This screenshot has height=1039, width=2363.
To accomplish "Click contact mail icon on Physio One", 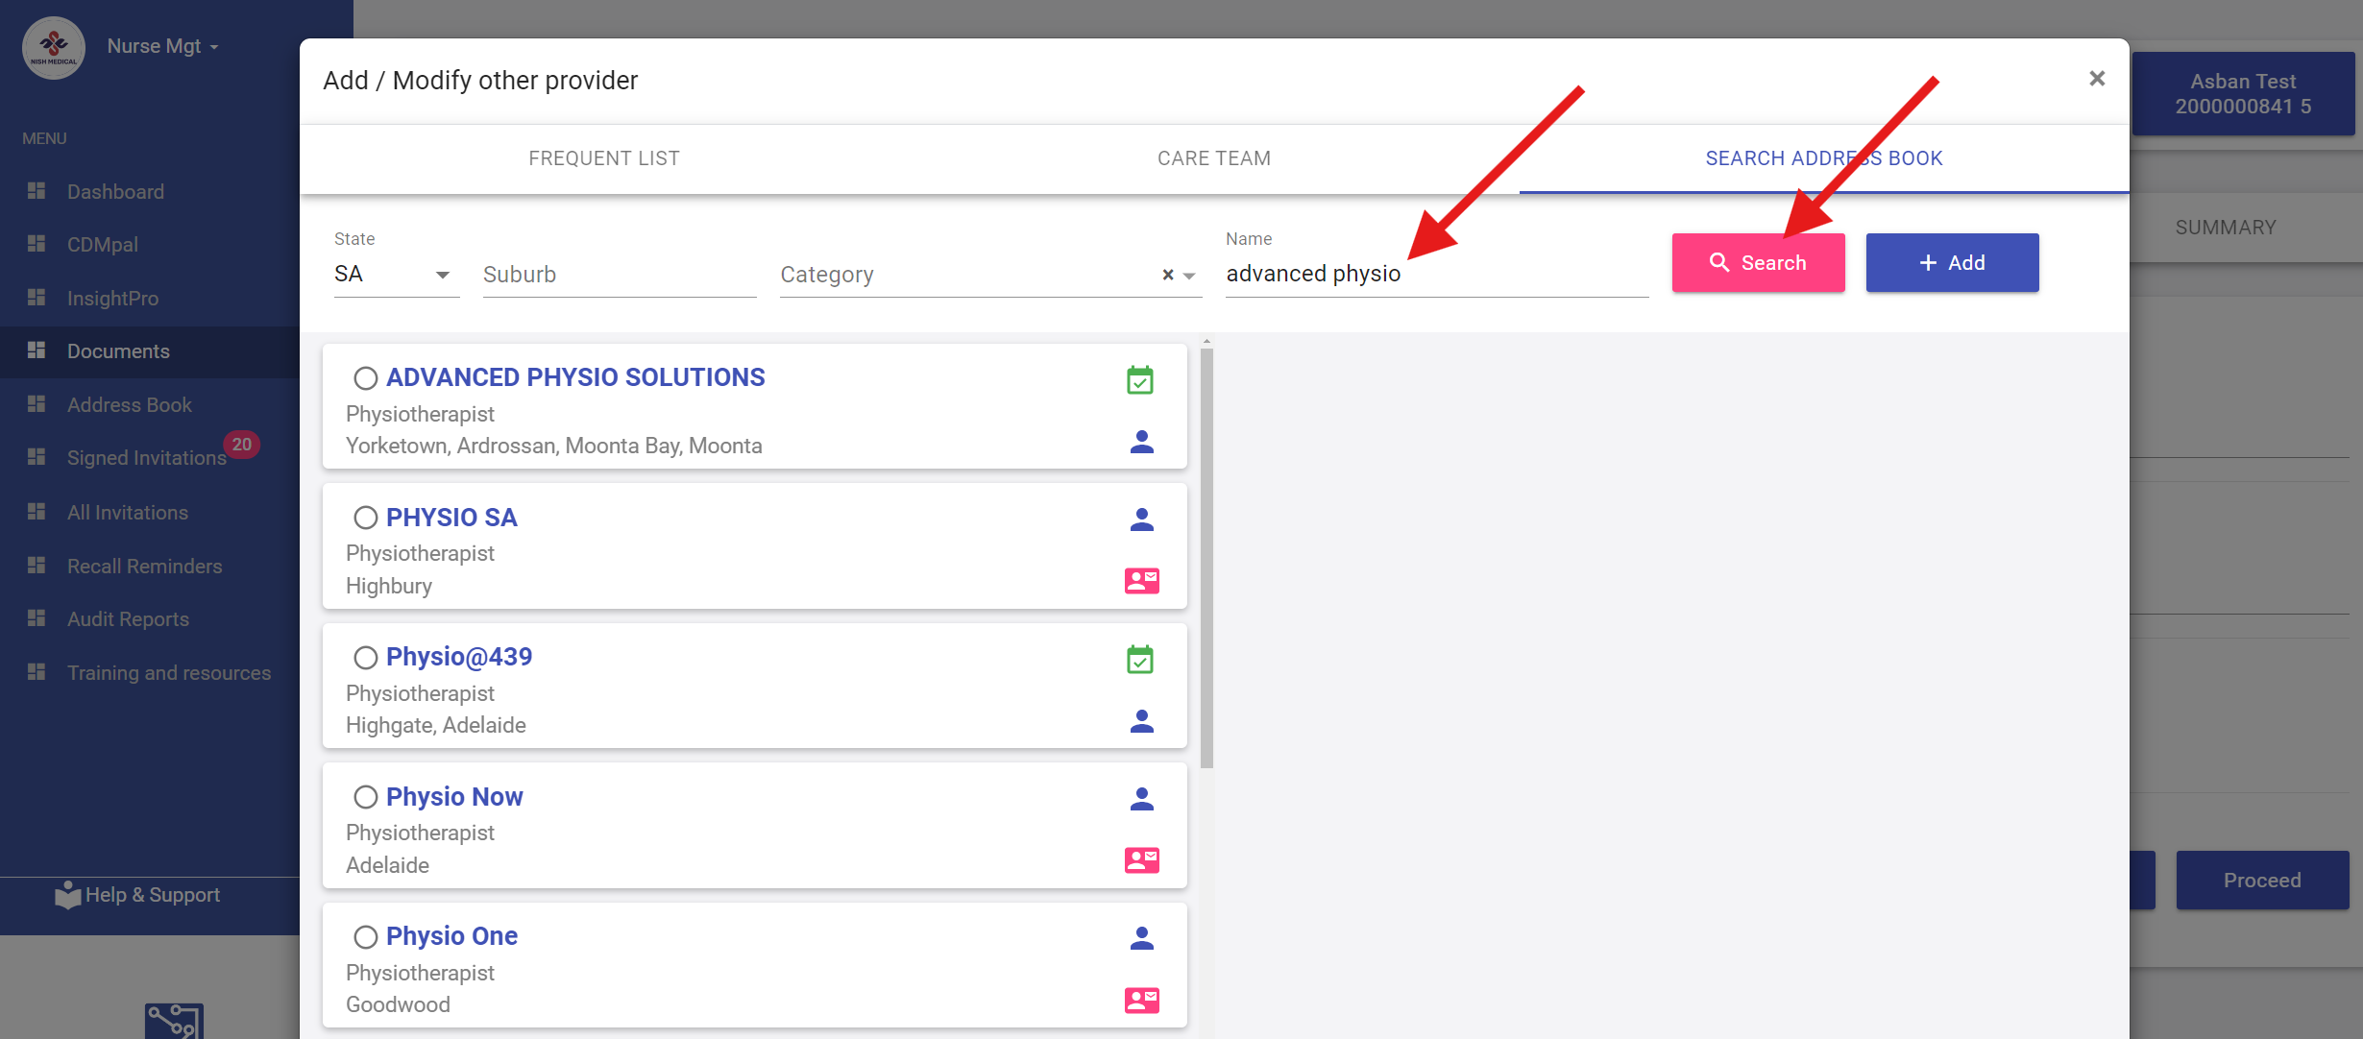I will click(1142, 1001).
